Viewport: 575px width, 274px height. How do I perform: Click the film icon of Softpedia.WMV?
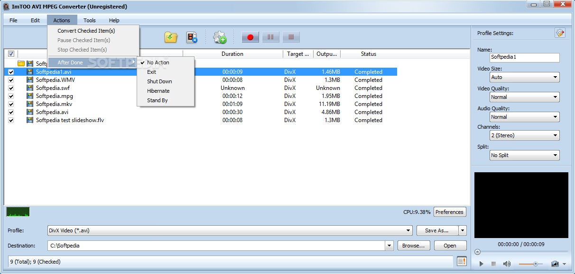(30, 80)
